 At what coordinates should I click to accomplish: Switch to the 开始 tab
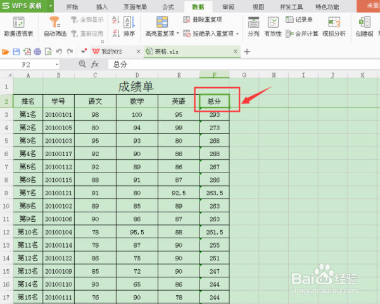[x=72, y=7]
